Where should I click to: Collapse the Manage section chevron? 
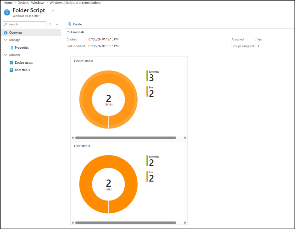pos(6,40)
